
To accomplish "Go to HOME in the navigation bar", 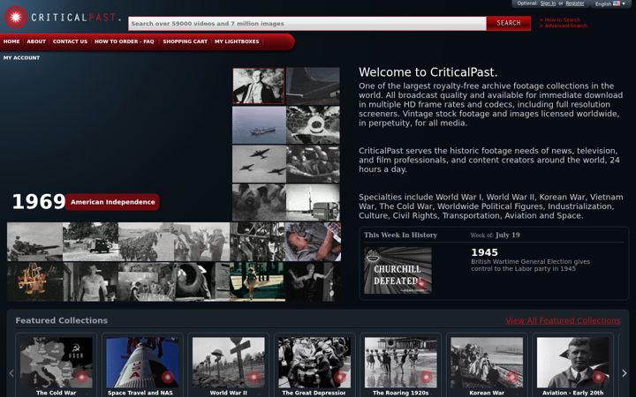I will pyautogui.click(x=11, y=41).
